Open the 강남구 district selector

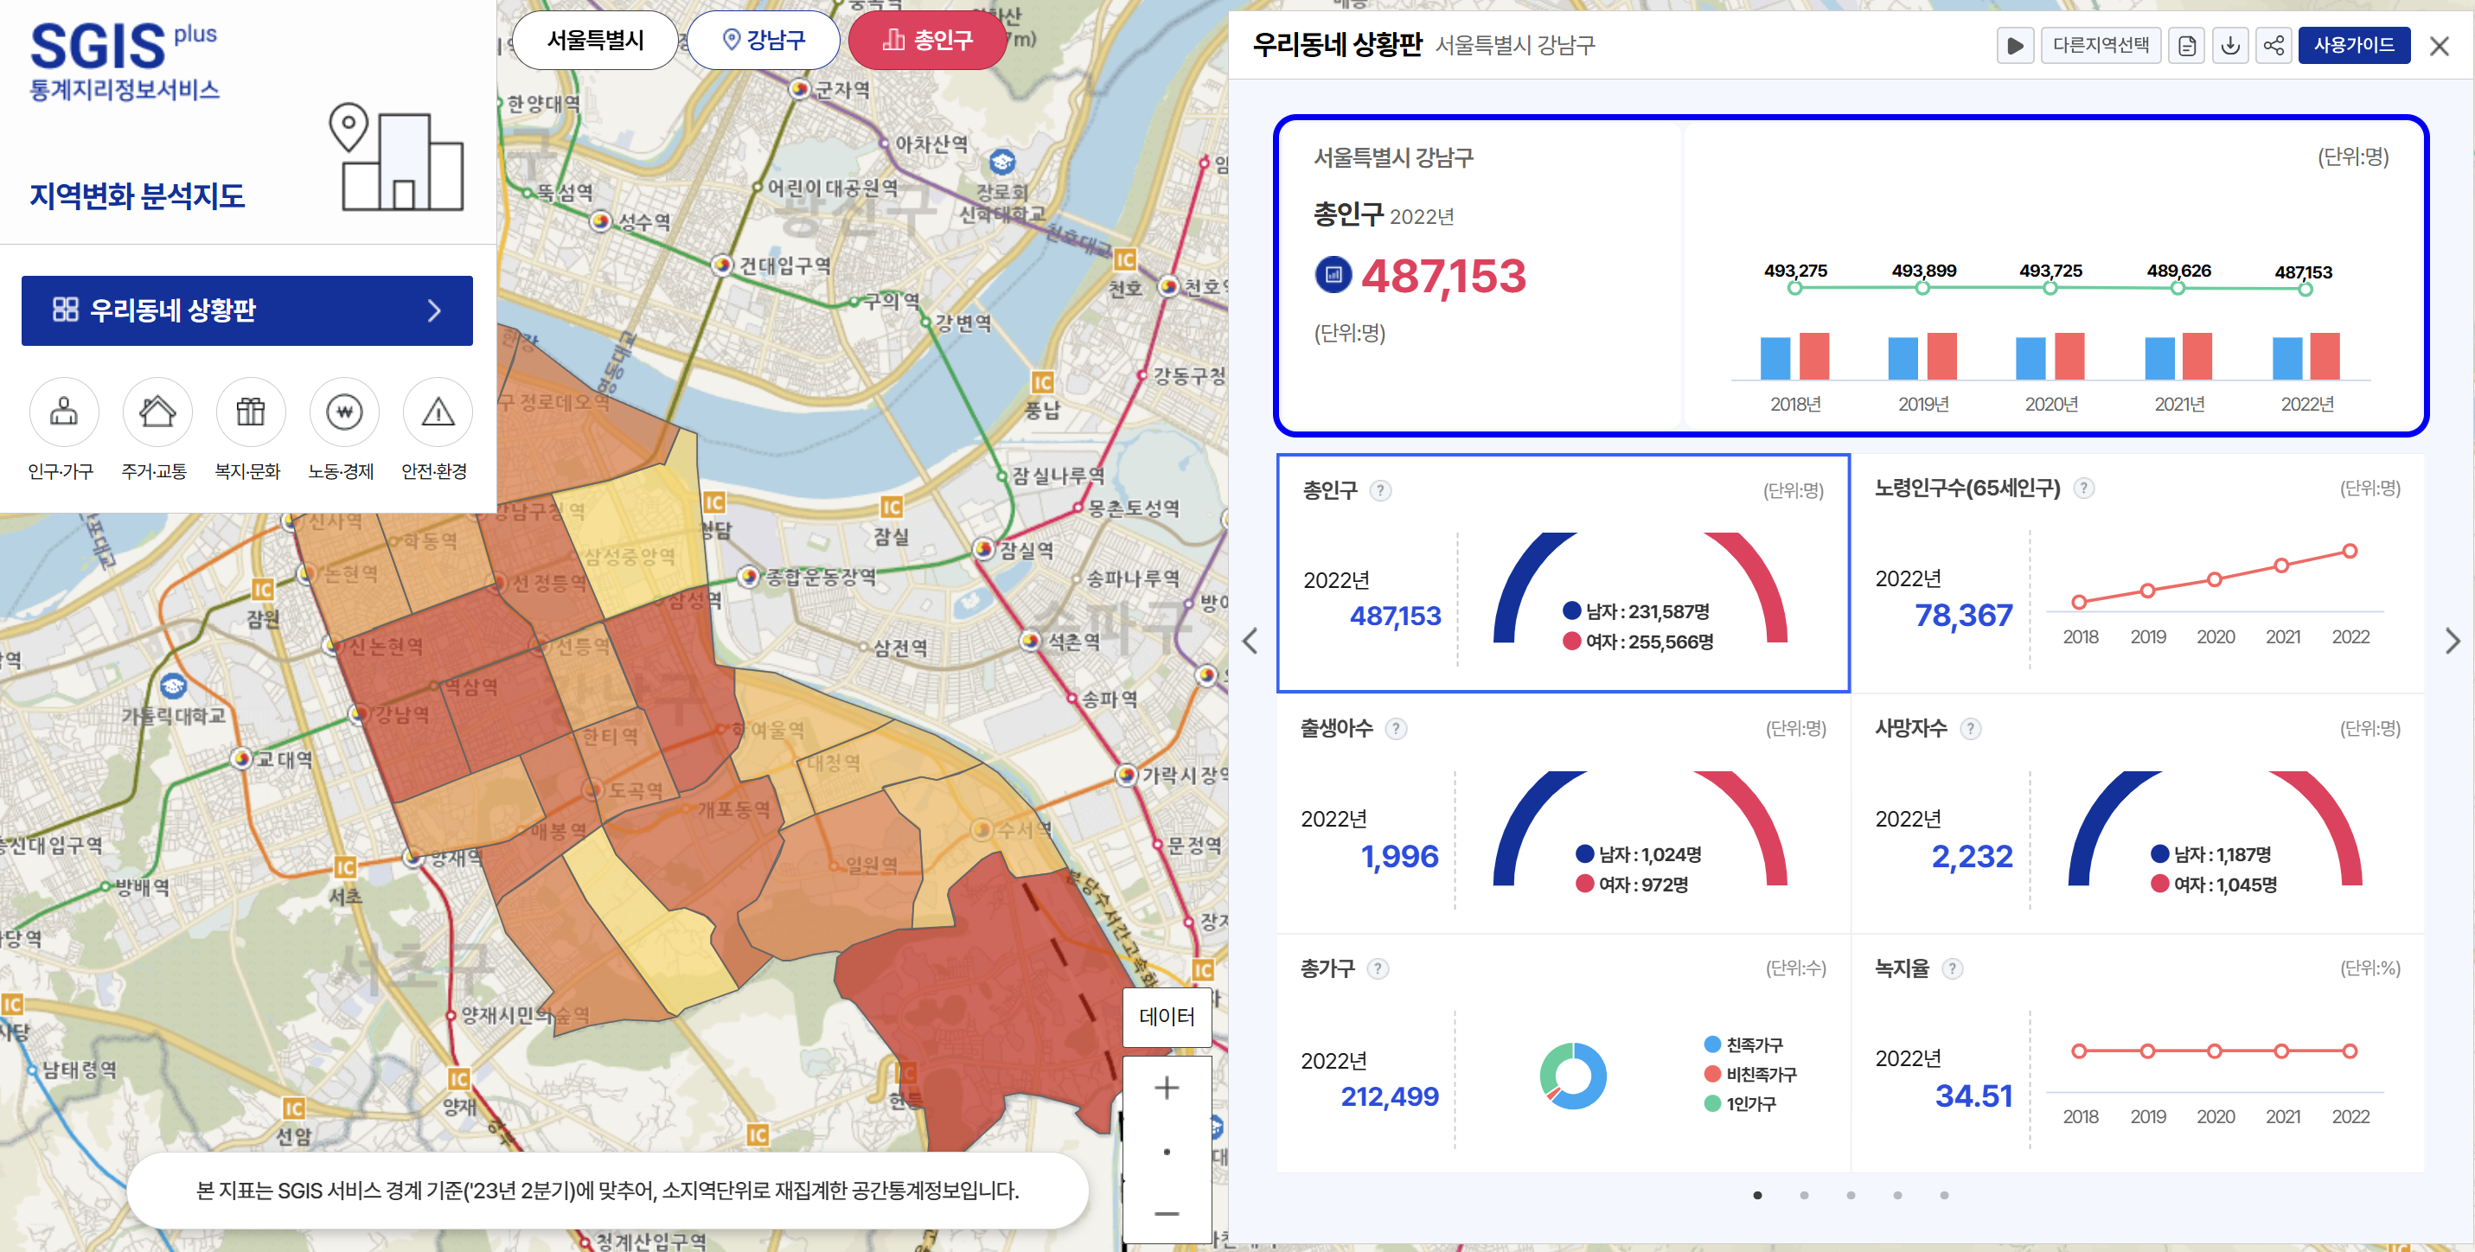tap(764, 41)
